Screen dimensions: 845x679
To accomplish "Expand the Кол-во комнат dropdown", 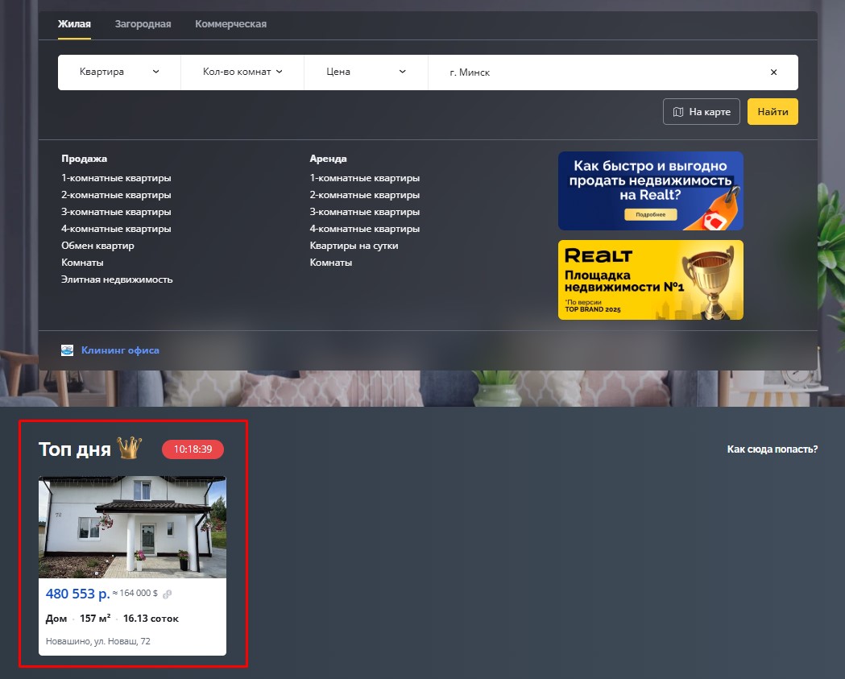I will click(242, 72).
